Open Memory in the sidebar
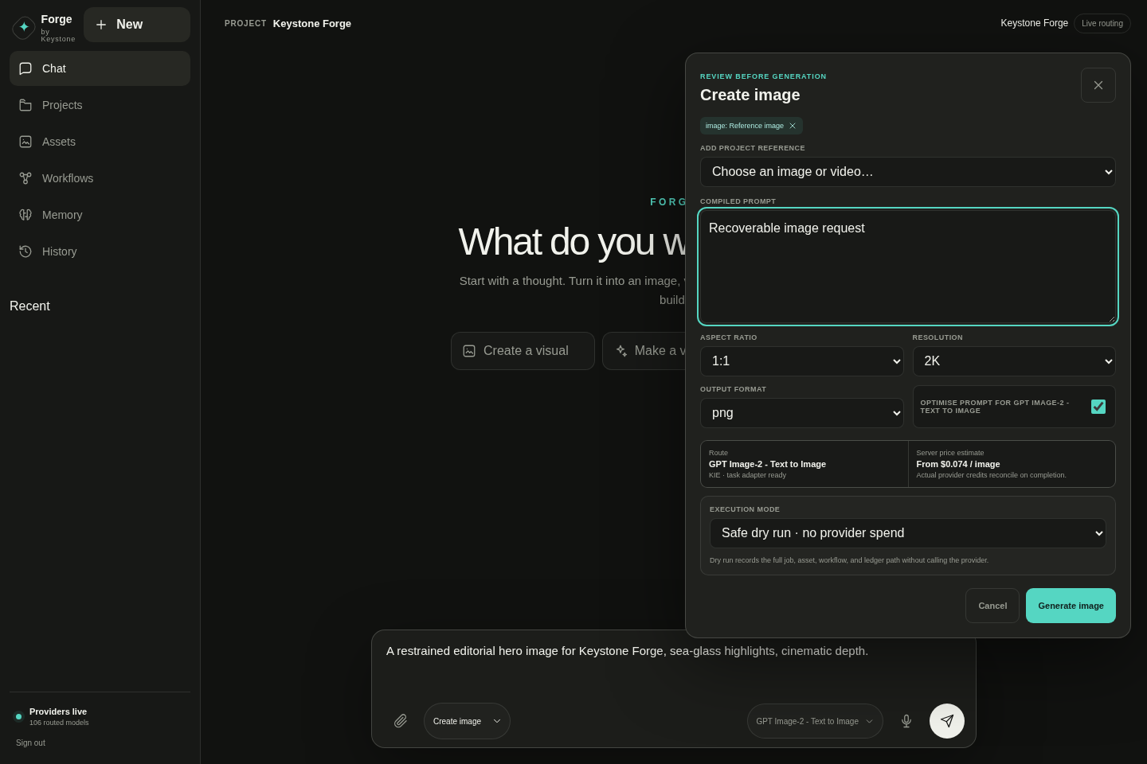Image resolution: width=1147 pixels, height=764 pixels. pyautogui.click(x=100, y=215)
